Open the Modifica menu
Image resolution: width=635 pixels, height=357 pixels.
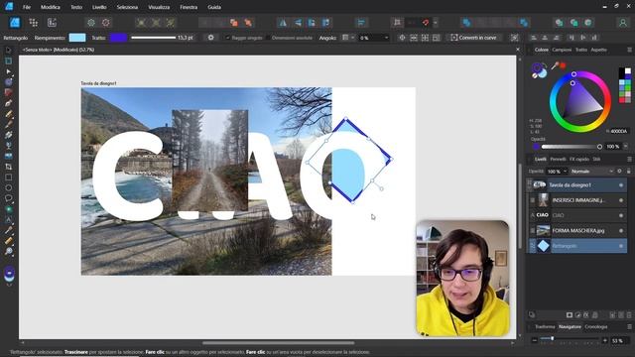tap(51, 7)
